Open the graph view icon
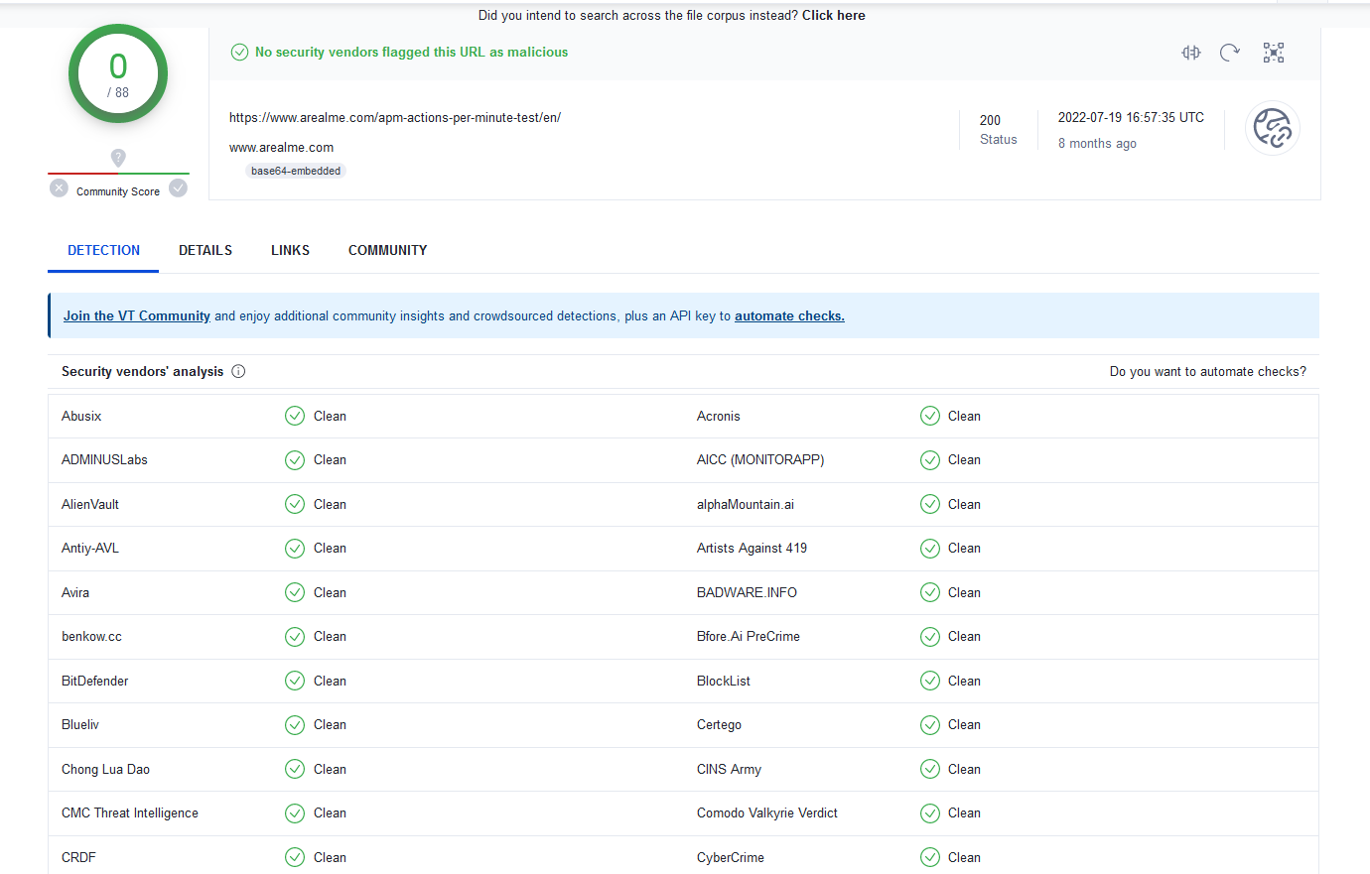1370x874 pixels. point(1274,53)
